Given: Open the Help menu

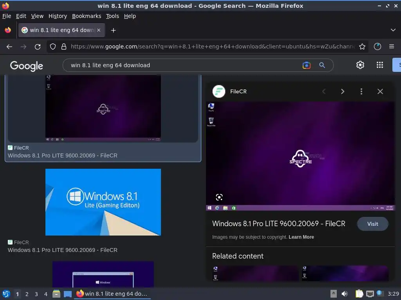Looking at the screenshot, I should coord(130,16).
